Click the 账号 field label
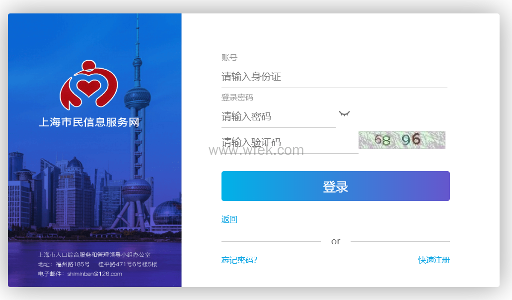 229,58
